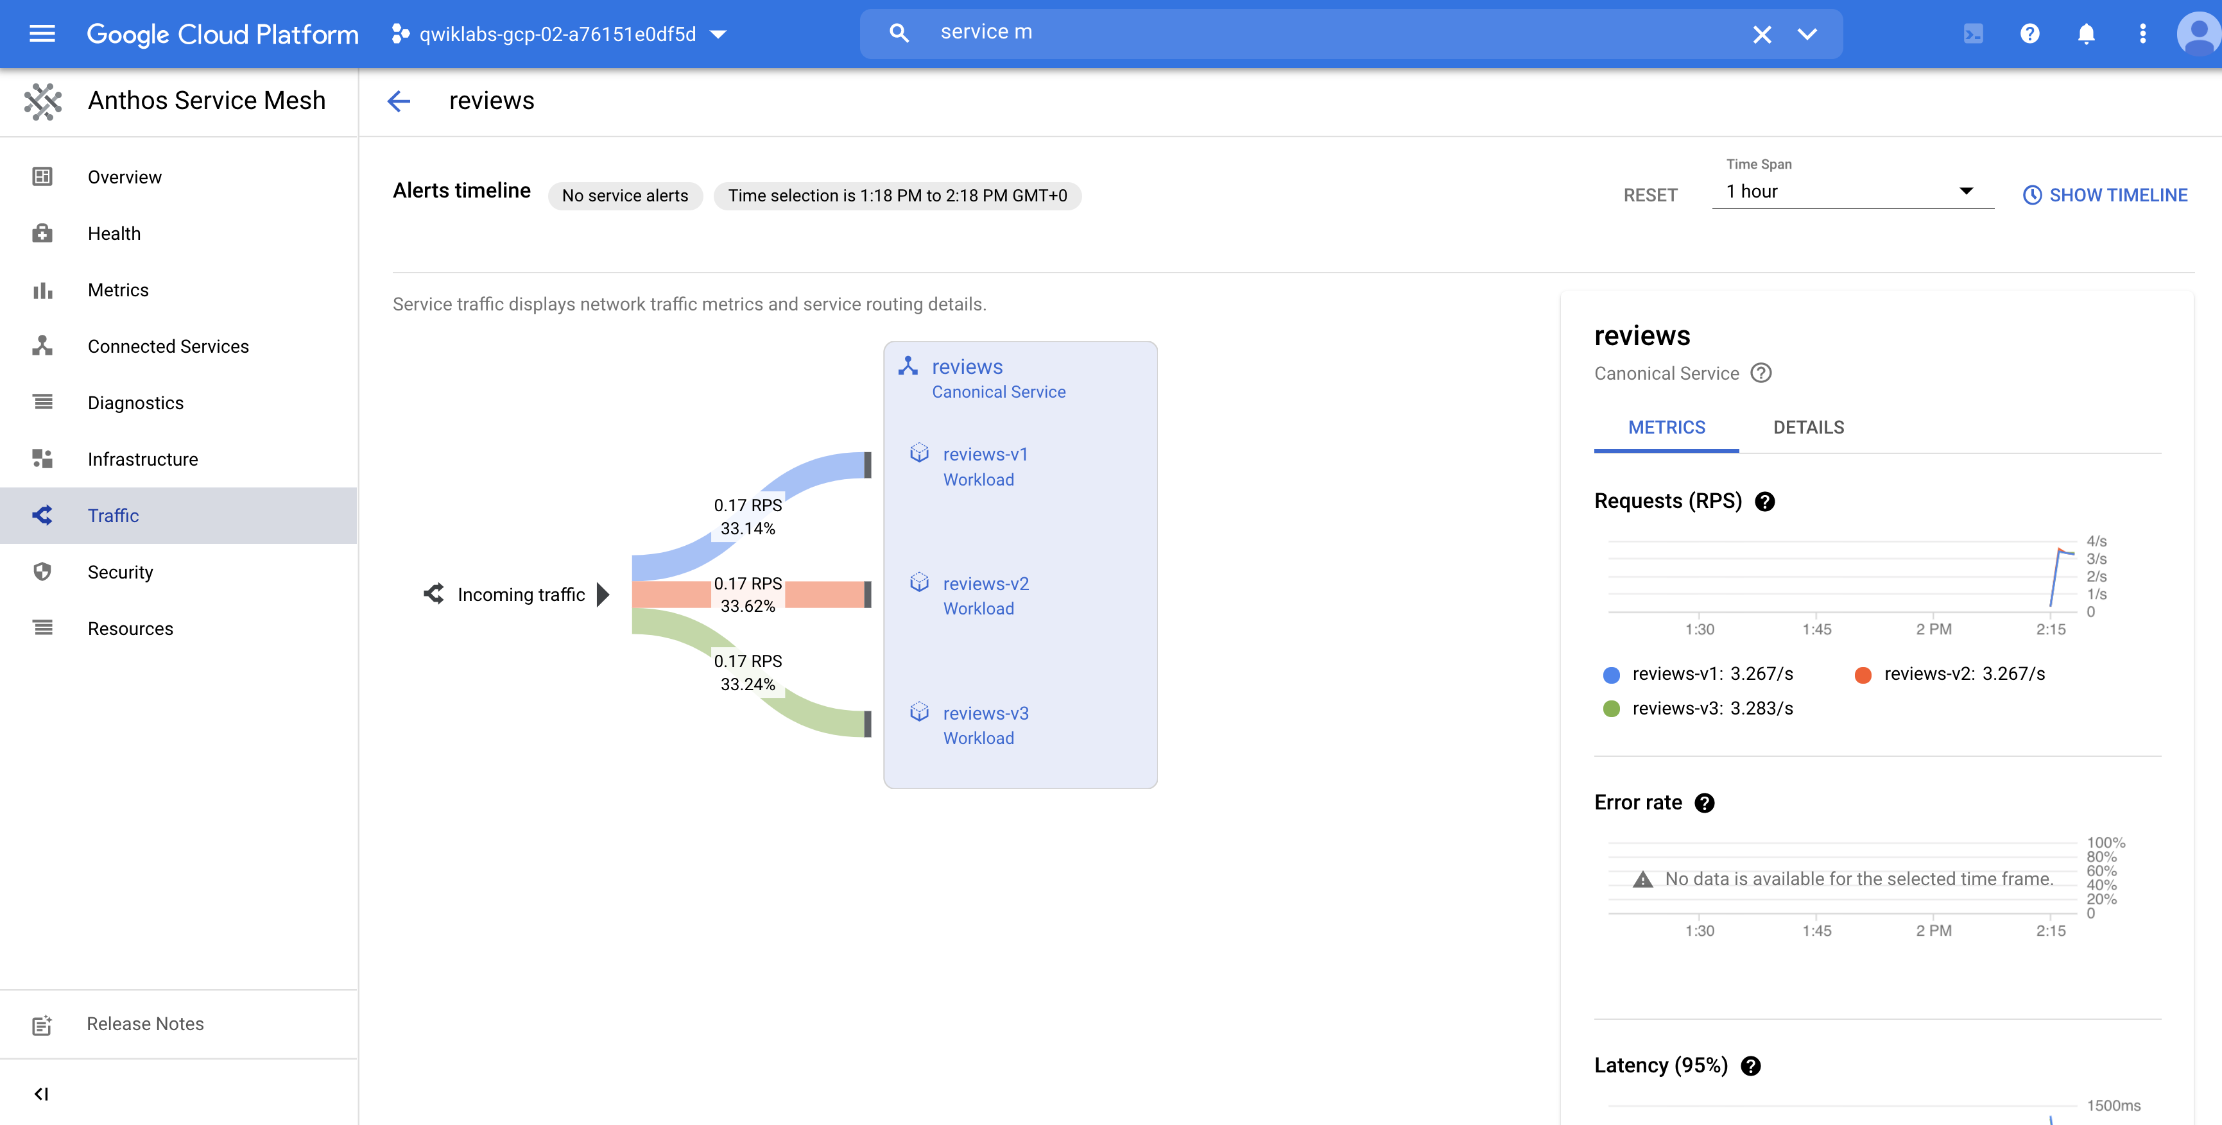The height and width of the screenshot is (1125, 2222).
Task: Click the Incoming traffic split icon
Action: pyautogui.click(x=434, y=594)
